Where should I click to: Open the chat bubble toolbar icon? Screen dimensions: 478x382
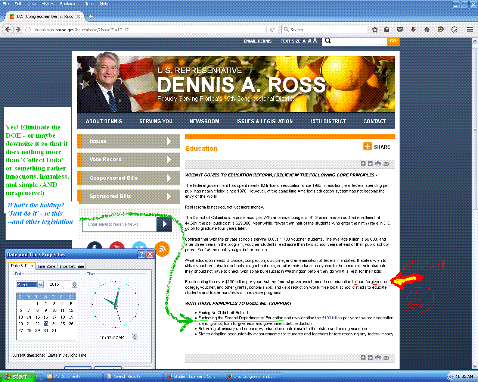(x=441, y=29)
